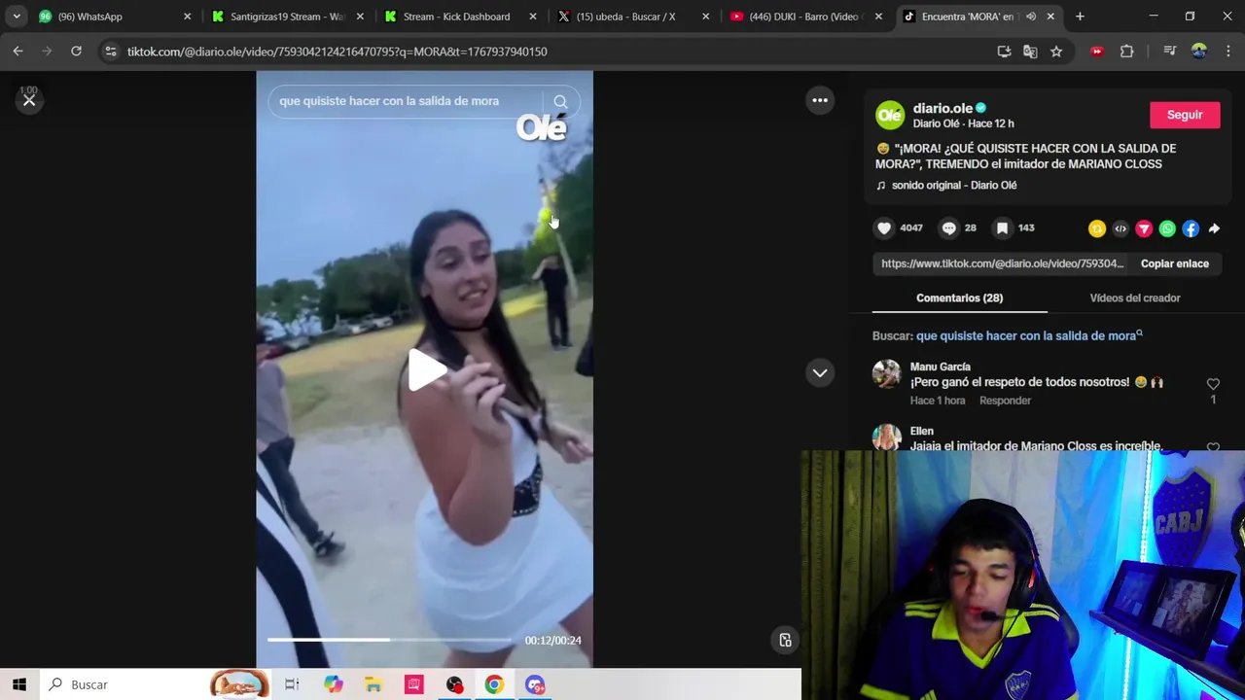
Task: Open the three-dot more options menu
Action: [820, 100]
